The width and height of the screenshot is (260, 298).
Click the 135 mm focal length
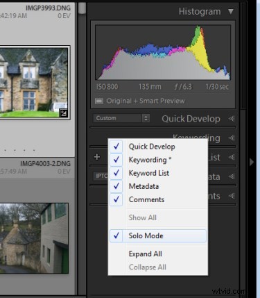150,87
